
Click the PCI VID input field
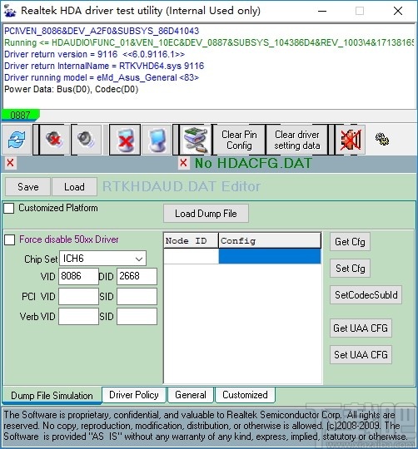[78, 296]
